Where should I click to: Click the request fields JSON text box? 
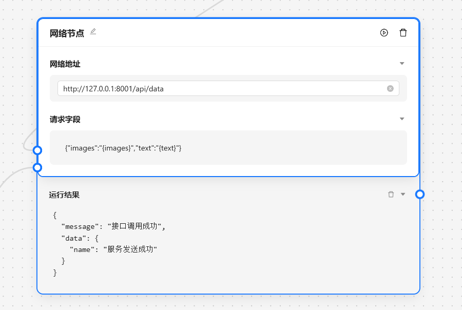tap(228, 148)
